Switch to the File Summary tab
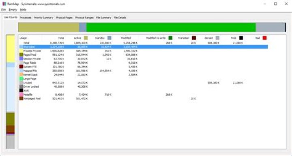Image resolution: width=292 pixels, height=156 pixels. tap(103, 18)
